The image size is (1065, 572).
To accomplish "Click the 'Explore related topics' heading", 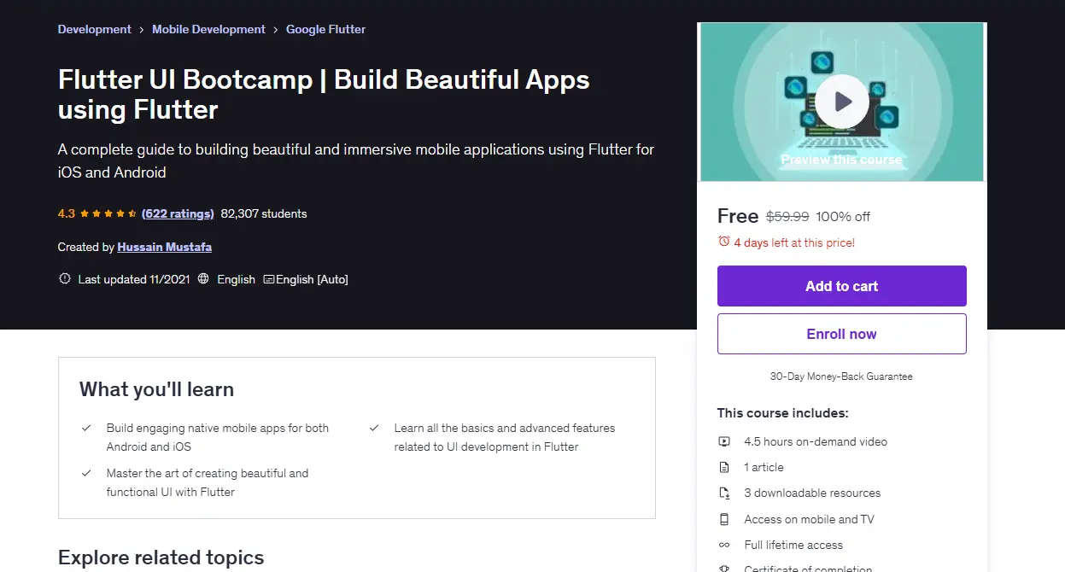I will tap(161, 558).
